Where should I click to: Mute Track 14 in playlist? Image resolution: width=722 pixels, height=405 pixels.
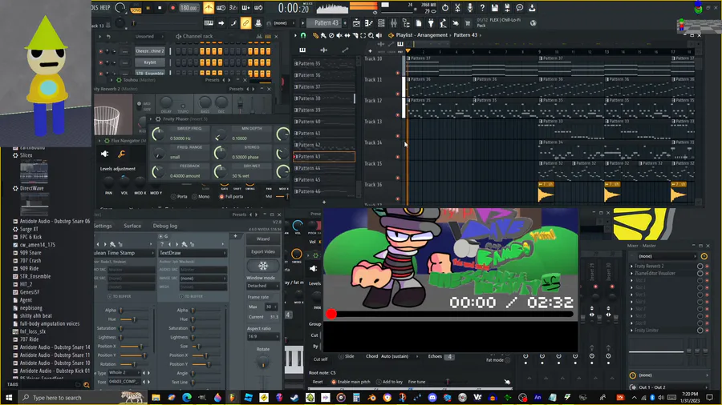(x=398, y=157)
